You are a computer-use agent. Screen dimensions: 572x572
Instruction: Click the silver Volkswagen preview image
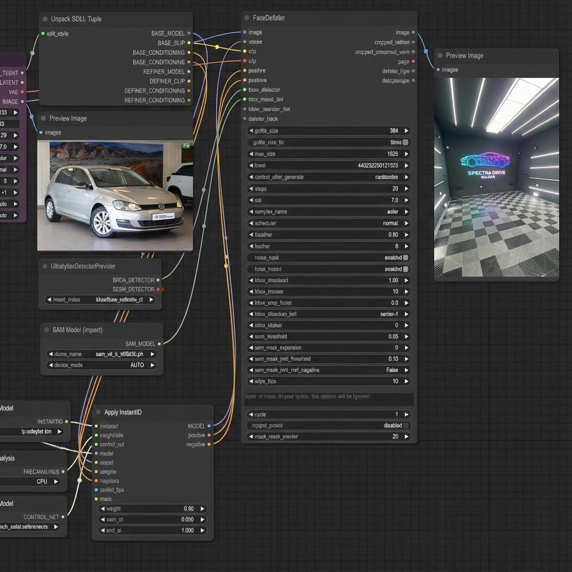coord(115,196)
